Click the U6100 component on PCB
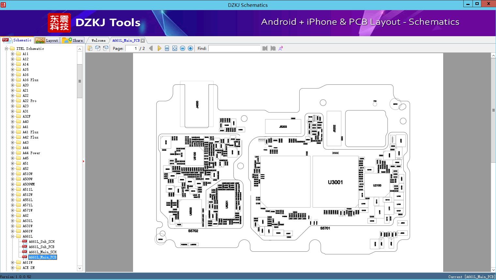Screen dimensions: 496x280 [195, 156]
